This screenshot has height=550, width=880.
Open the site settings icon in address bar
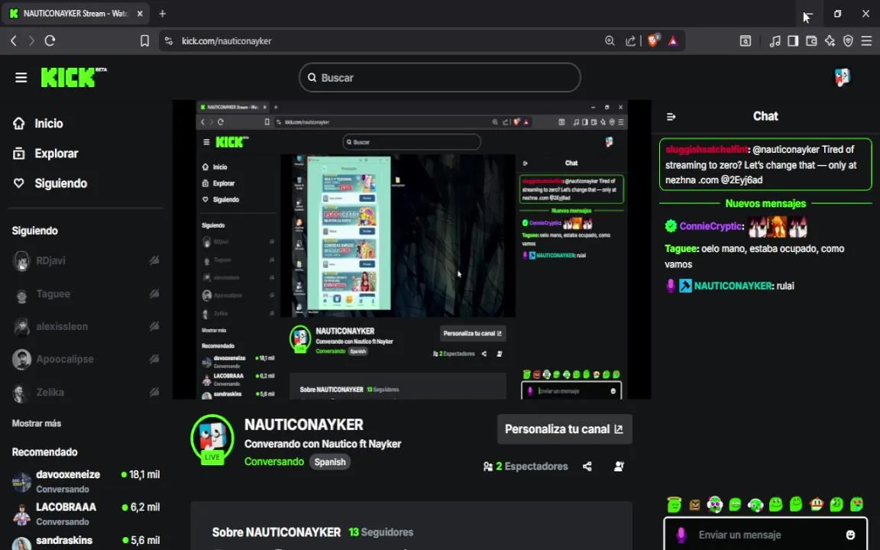(168, 41)
